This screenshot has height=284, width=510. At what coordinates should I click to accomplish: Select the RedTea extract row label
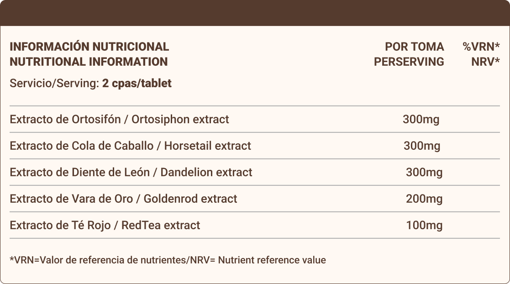(105, 226)
